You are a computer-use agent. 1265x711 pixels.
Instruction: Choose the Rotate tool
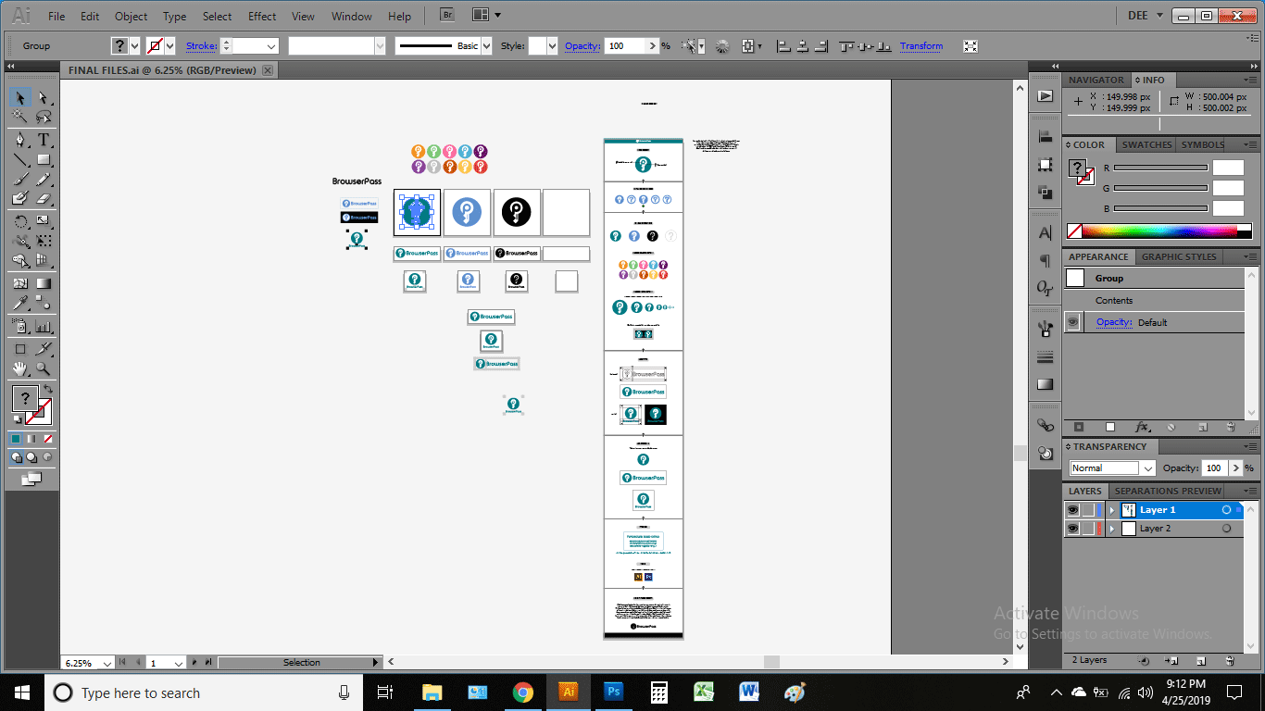(19, 221)
